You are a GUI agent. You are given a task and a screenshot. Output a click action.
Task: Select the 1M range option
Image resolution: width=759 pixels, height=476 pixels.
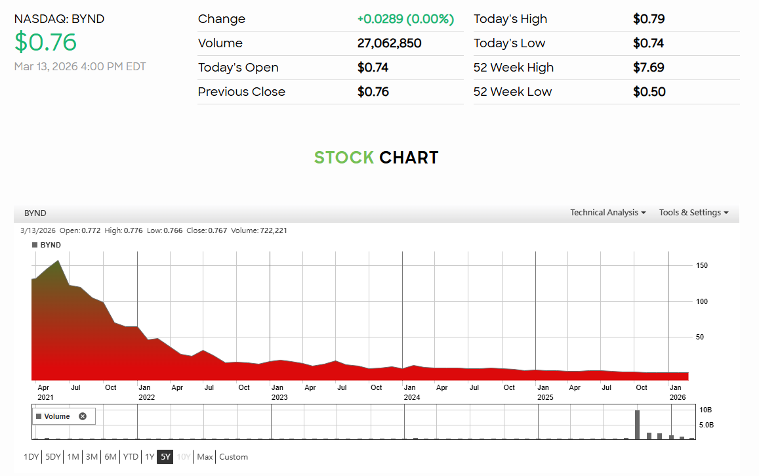[73, 456]
